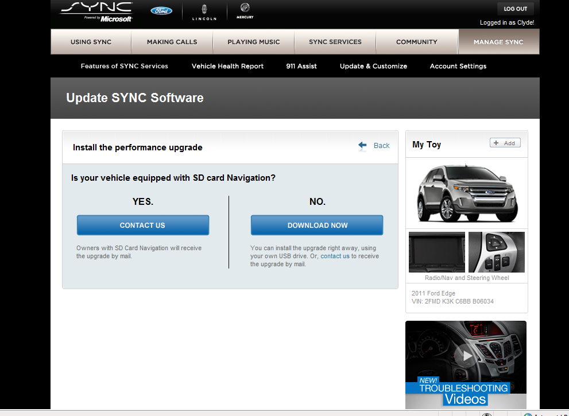This screenshot has height=416, width=569.
Task: Click 'Install the performance upgrade' heading
Action: click(138, 147)
